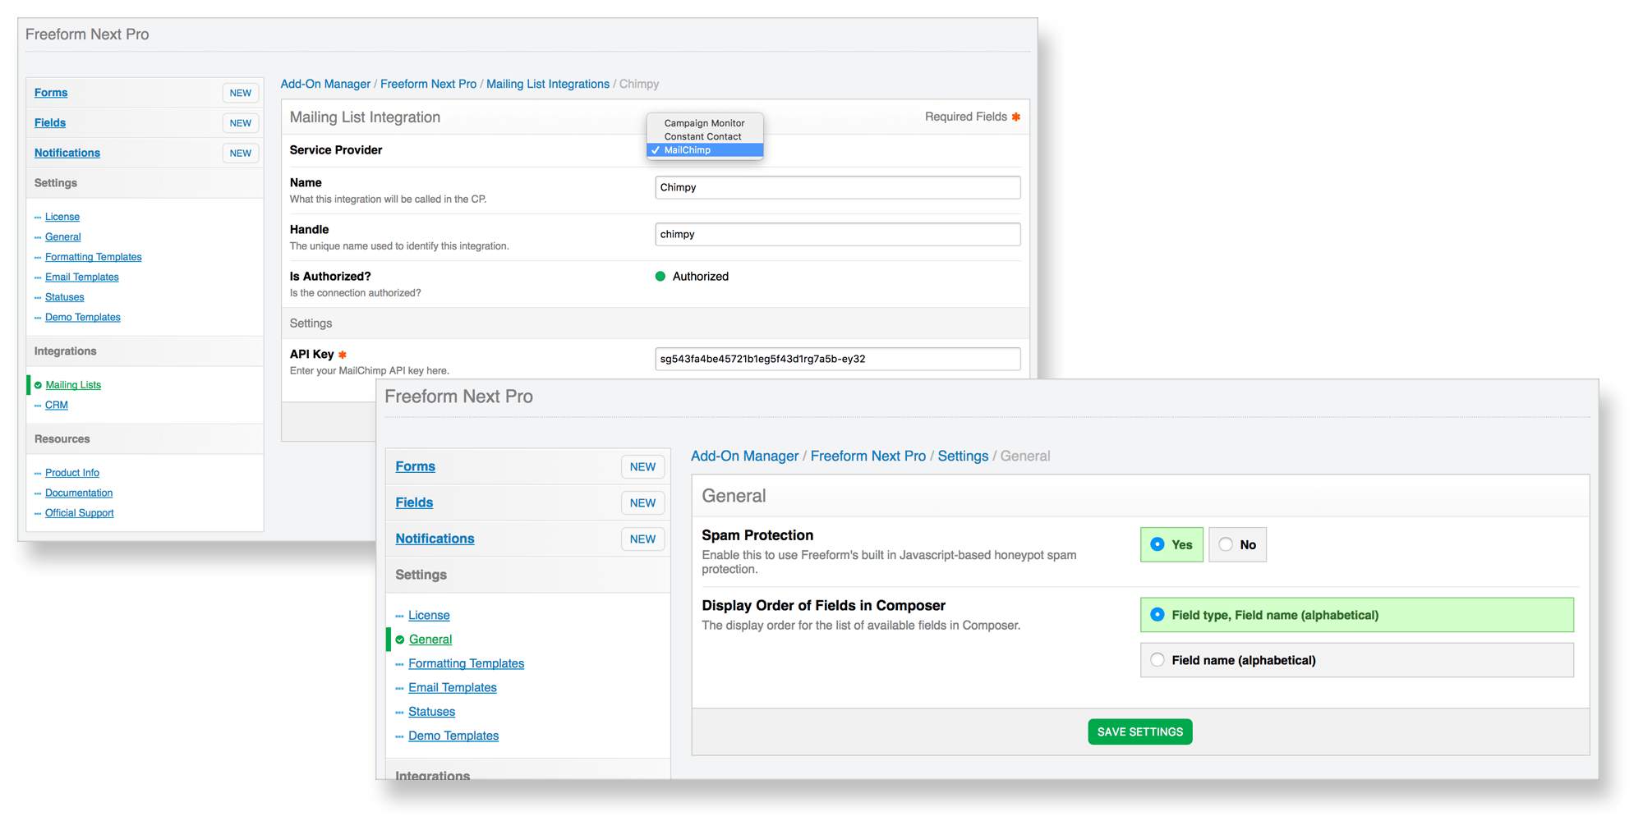Open License settings in the back window

pos(62,217)
